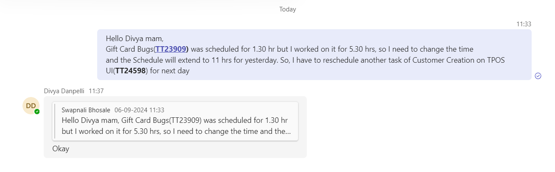Open the TT23909 hyperlink in sent message

[171, 49]
